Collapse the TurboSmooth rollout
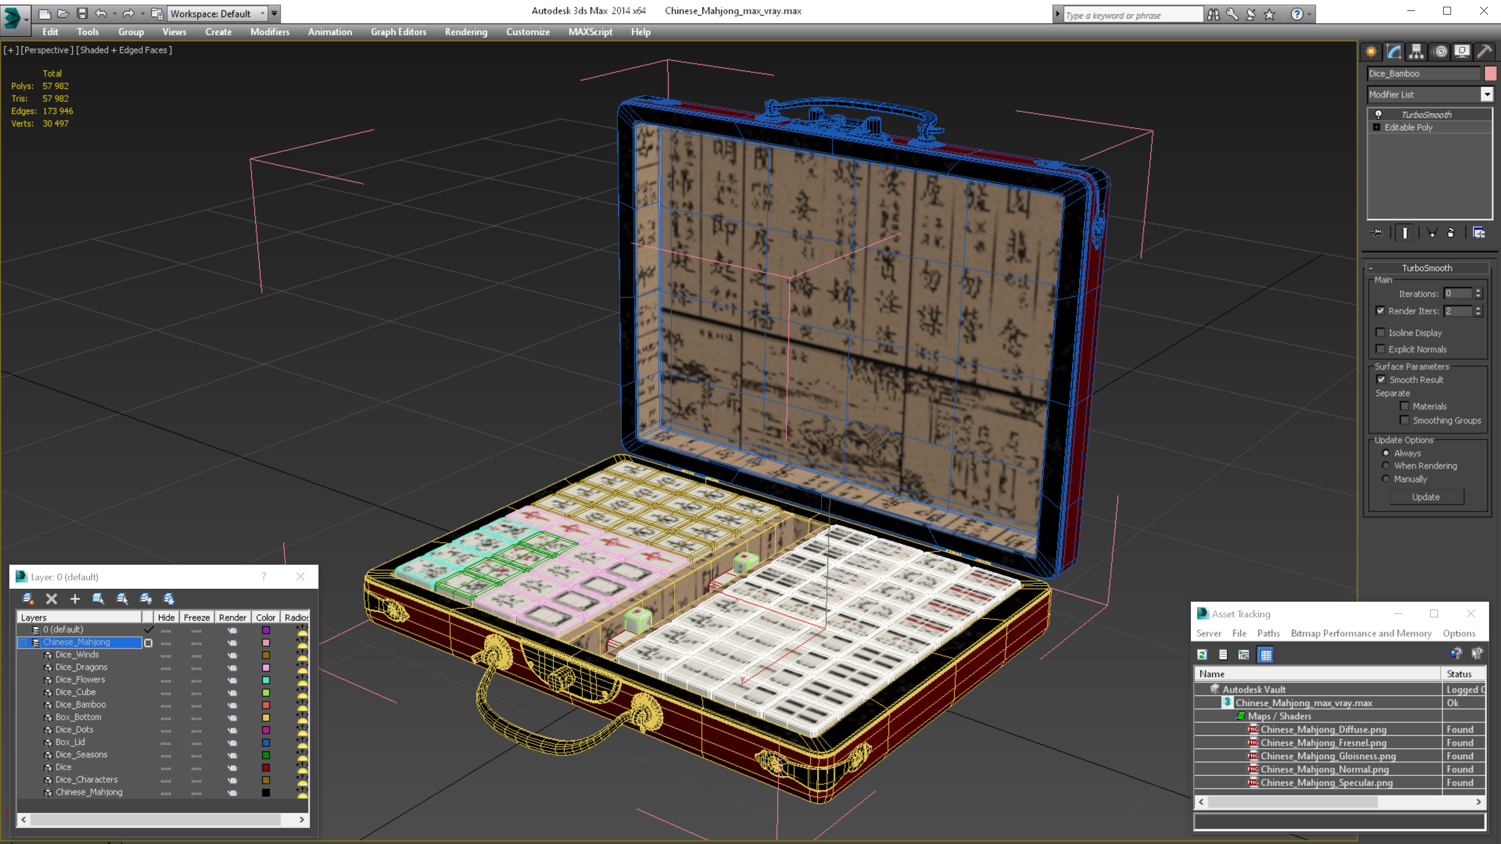Viewport: 1501px width, 844px height. click(1426, 268)
